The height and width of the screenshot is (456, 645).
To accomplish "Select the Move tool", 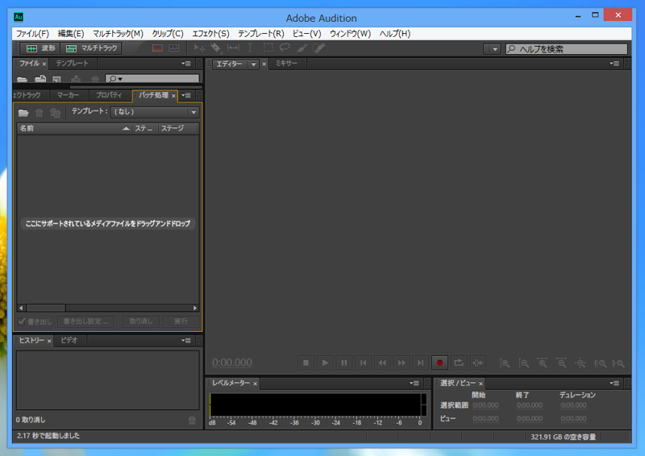I will (x=199, y=48).
